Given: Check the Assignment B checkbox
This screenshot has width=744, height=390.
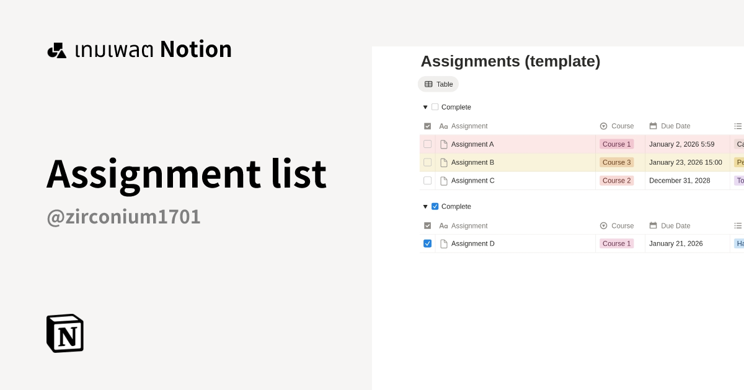Looking at the screenshot, I should pos(427,162).
